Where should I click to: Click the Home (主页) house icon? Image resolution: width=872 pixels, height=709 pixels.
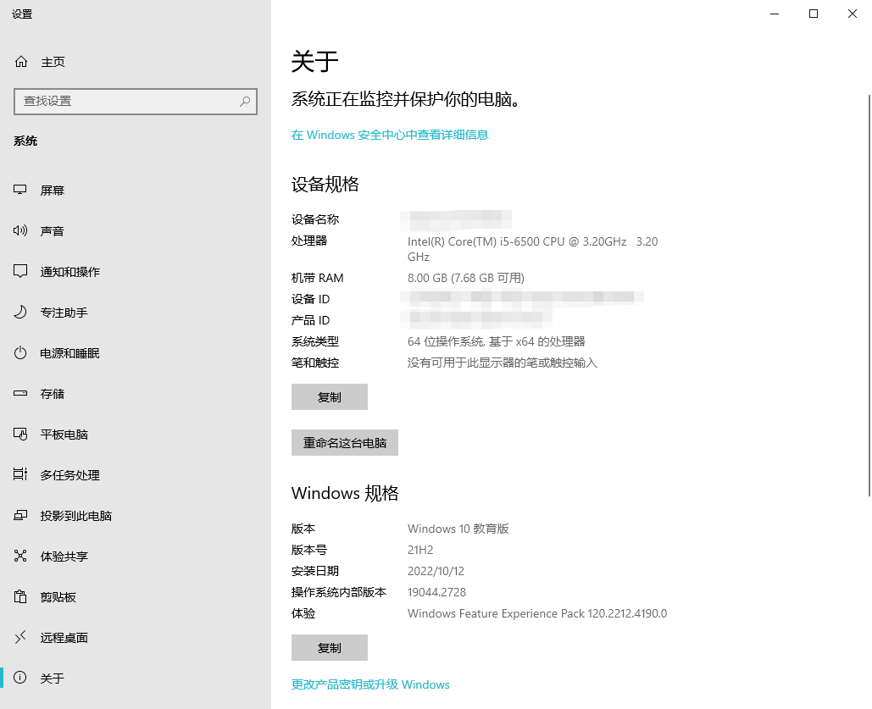pyautogui.click(x=21, y=62)
